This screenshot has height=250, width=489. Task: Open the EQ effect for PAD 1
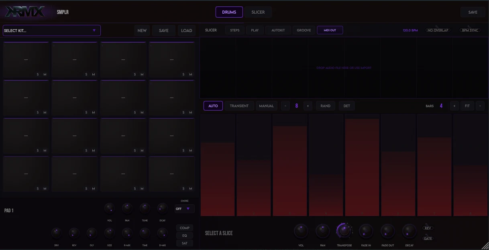point(185,236)
